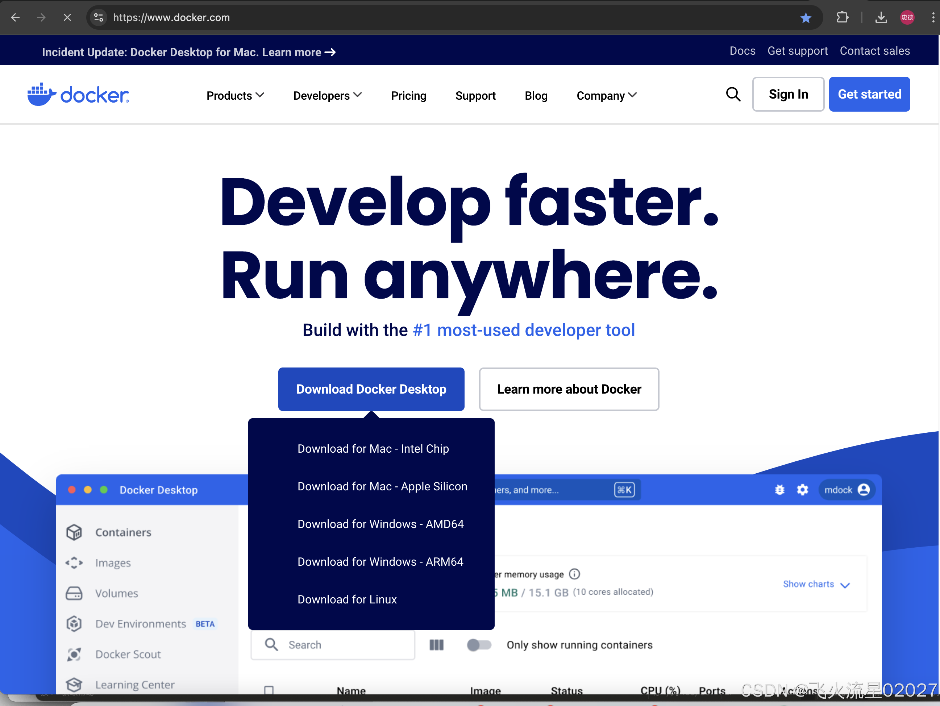Click the Volumes drive icon in sidebar

pyautogui.click(x=74, y=593)
